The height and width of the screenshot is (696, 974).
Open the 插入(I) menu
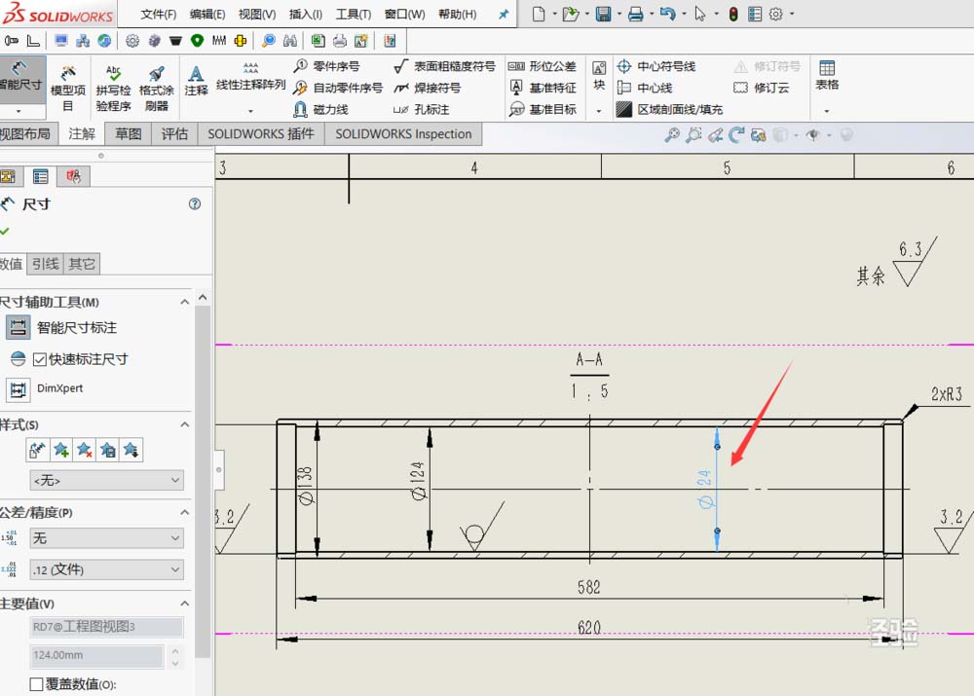click(x=306, y=15)
